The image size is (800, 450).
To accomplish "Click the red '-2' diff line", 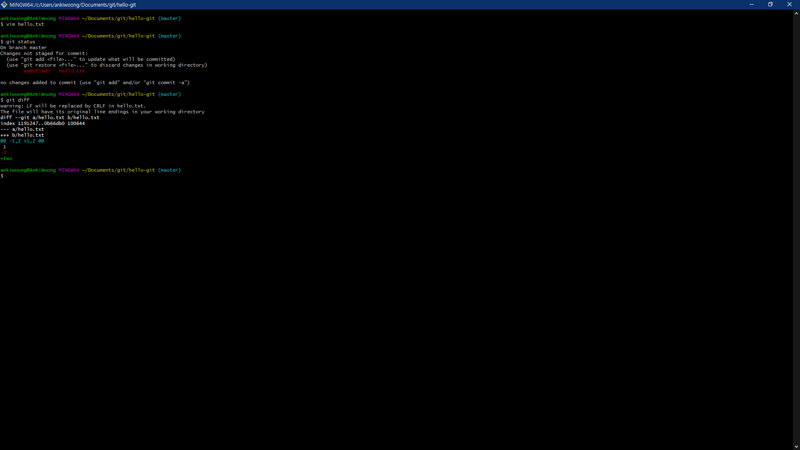I will [3, 152].
